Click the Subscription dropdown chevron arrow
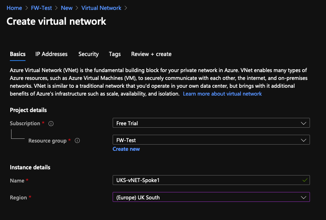 pos(303,123)
